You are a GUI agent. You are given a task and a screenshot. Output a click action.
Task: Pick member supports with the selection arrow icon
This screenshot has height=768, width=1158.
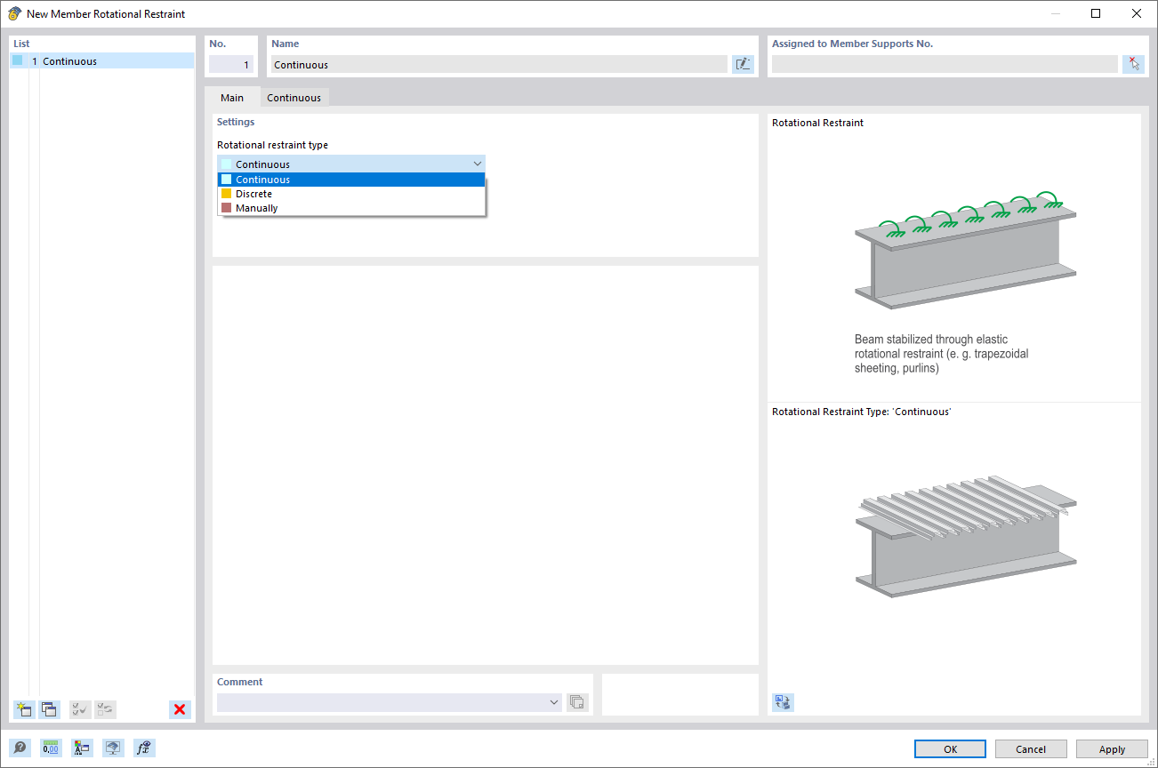click(1133, 63)
